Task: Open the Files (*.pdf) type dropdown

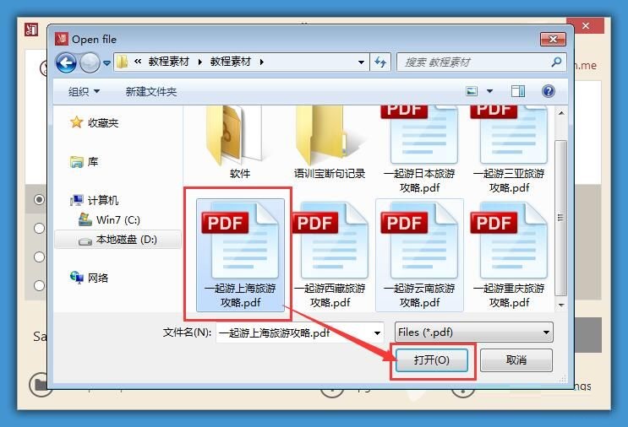Action: click(474, 332)
